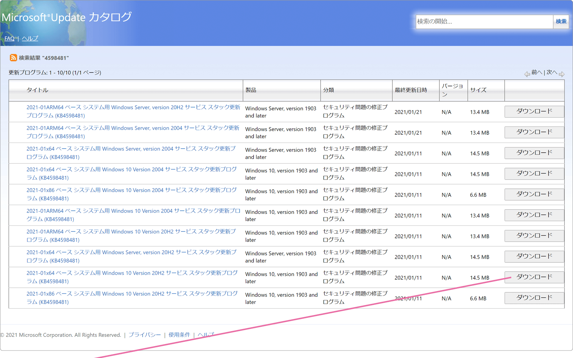The image size is (573, 358).
Task: Open ARM64 Windows Server 20H2 update link
Action: [133, 111]
